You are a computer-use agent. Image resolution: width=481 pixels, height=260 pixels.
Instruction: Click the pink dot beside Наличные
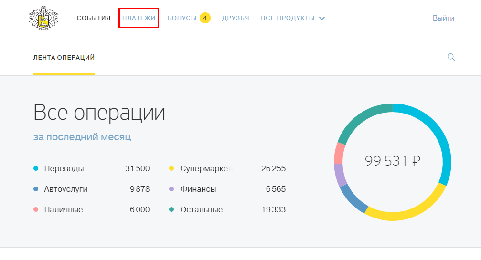coord(36,209)
